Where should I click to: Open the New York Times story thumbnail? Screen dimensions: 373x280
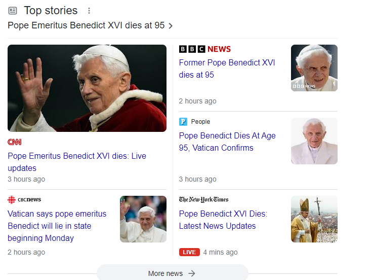pyautogui.click(x=314, y=219)
